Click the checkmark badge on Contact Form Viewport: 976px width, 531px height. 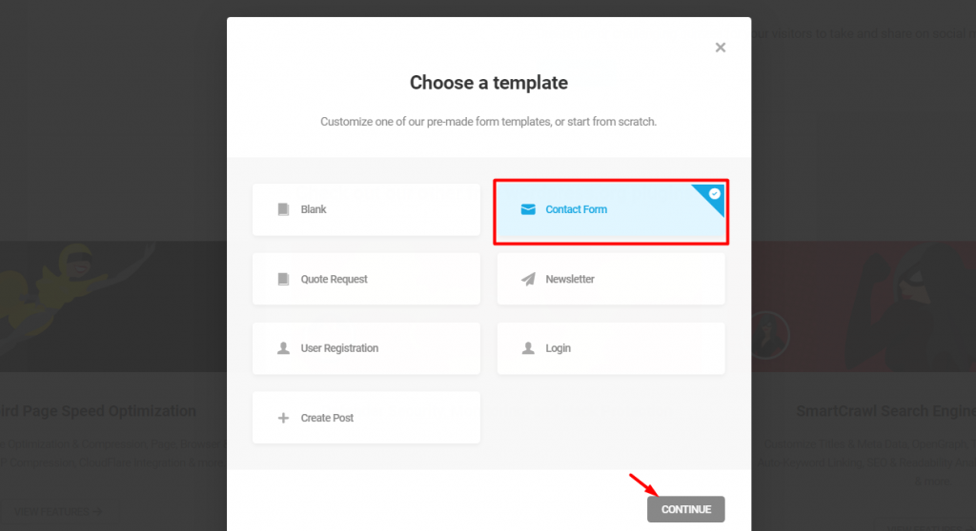tap(715, 194)
